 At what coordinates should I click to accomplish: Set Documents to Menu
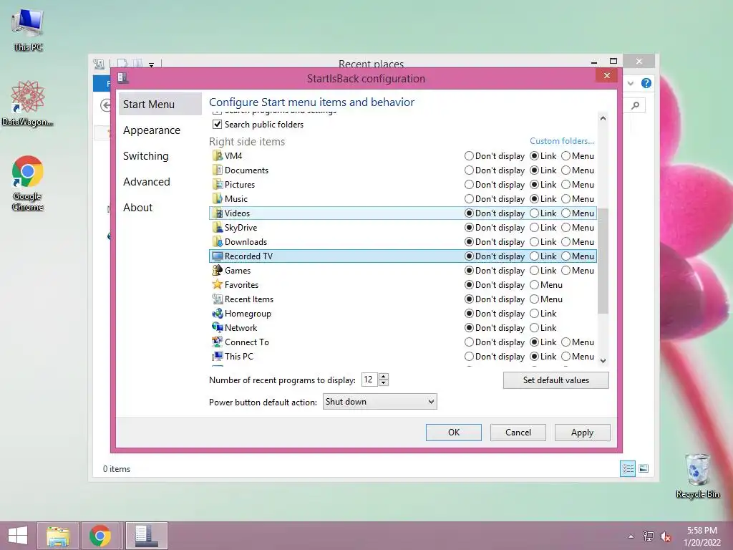565,170
